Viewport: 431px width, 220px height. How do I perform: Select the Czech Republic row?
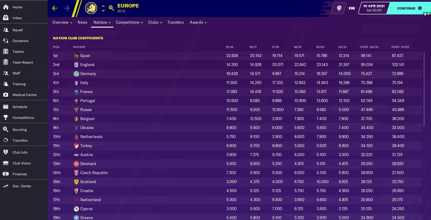(237, 173)
